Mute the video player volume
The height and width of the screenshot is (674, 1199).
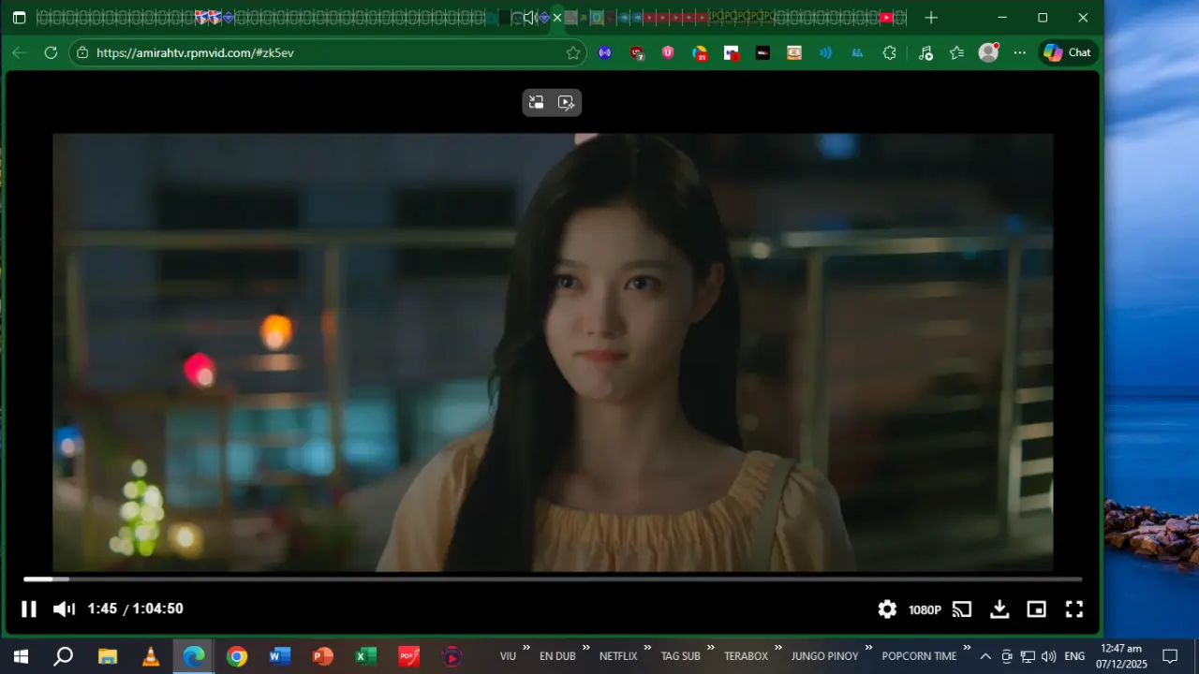(64, 609)
